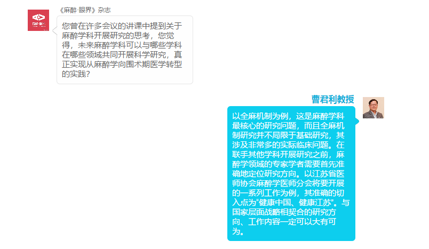The image size is (429, 249).
Task: Click the blue answer bubble's right pointer tail
Action: 357,122
